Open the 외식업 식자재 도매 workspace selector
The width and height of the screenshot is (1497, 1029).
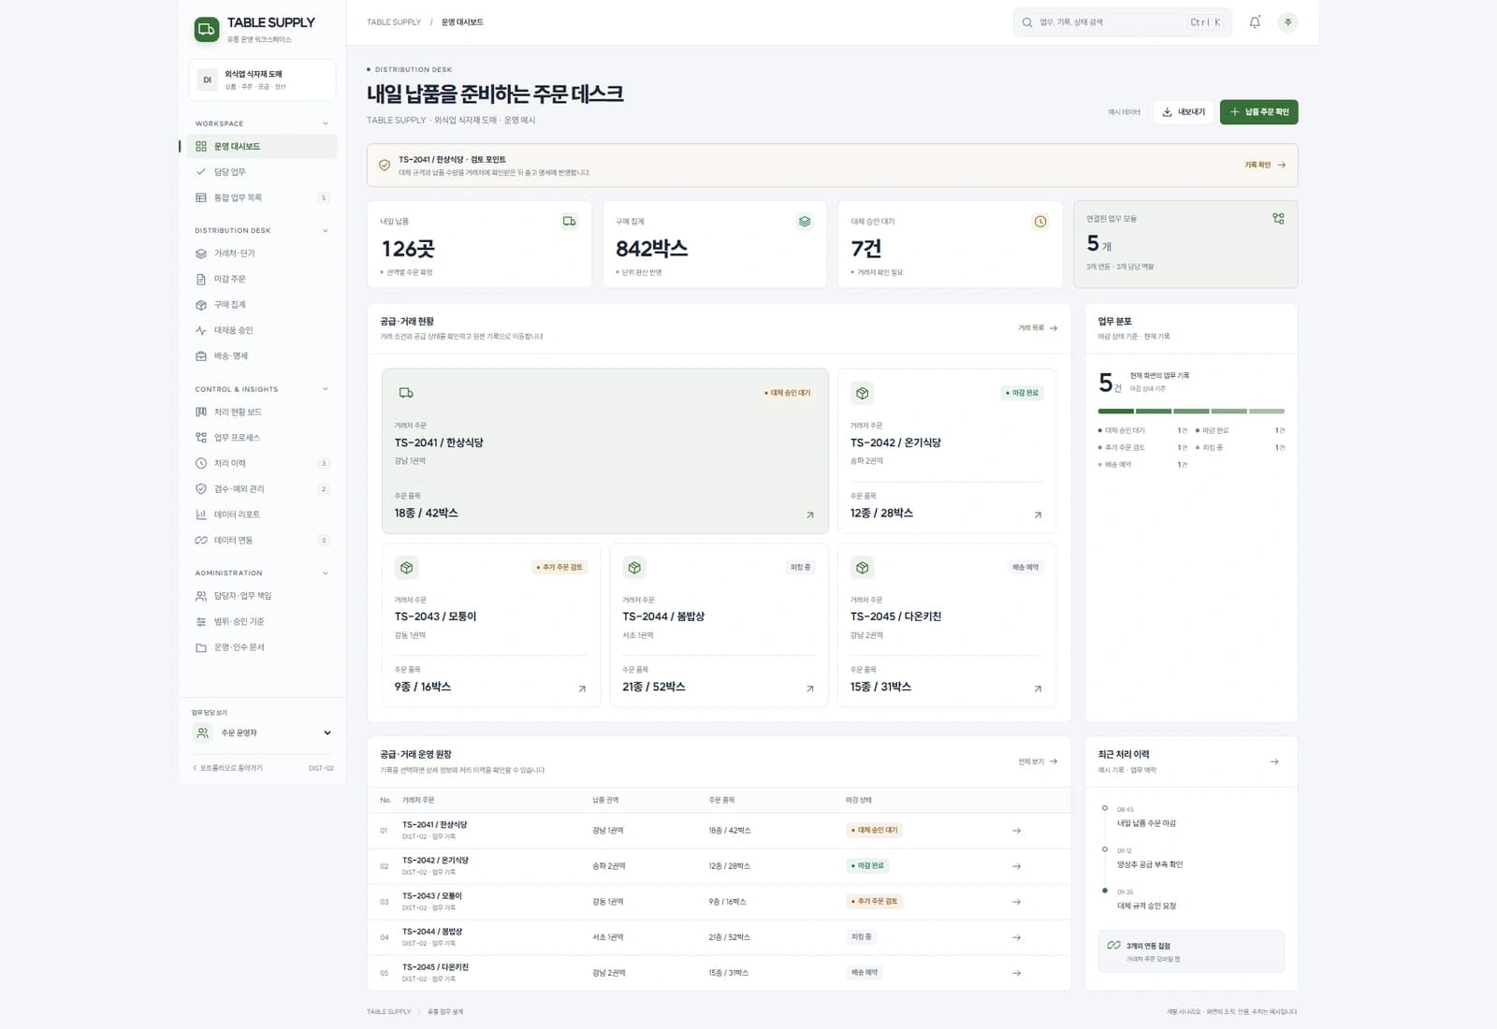tap(262, 80)
